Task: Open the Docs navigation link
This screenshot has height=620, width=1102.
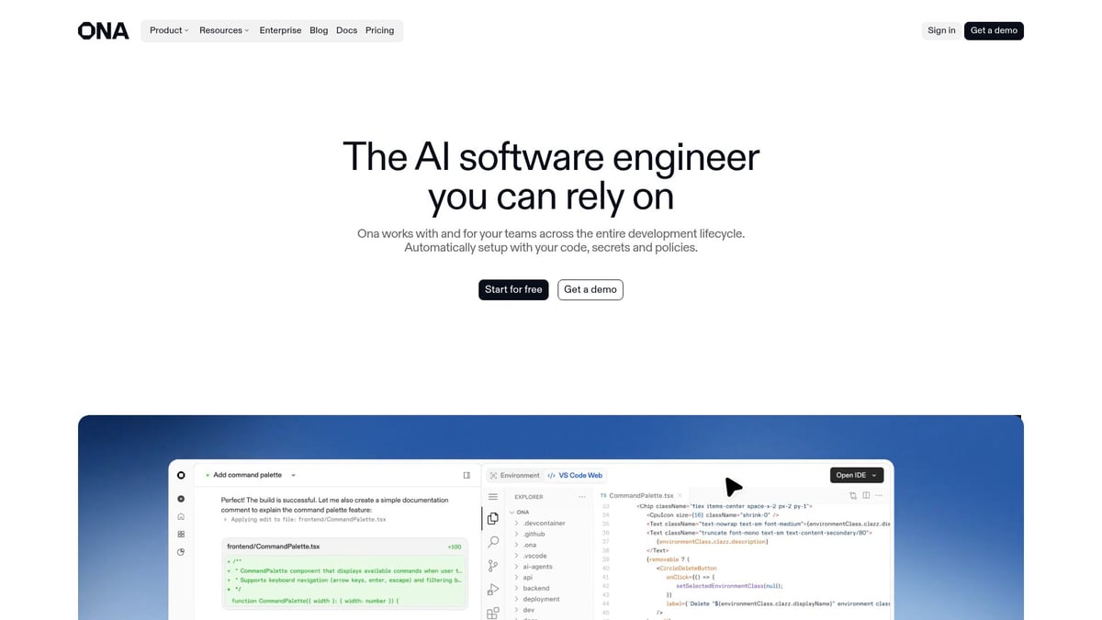Action: tap(346, 30)
